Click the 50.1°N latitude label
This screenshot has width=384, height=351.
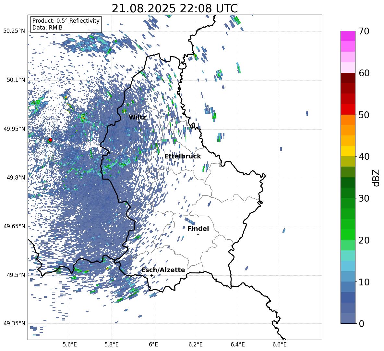[16, 80]
